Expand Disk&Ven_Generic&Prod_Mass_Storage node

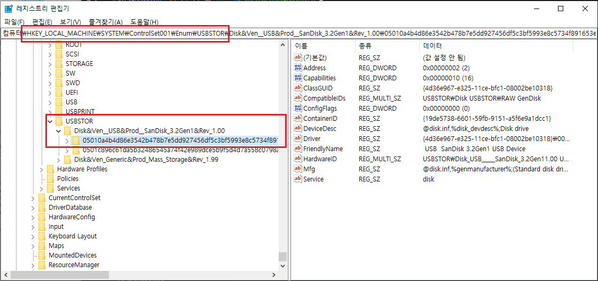(x=58, y=159)
